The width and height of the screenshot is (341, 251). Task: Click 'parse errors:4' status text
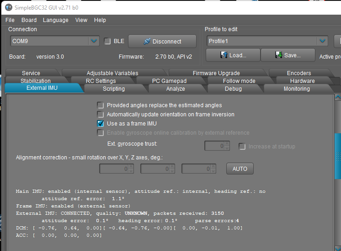click(217, 221)
